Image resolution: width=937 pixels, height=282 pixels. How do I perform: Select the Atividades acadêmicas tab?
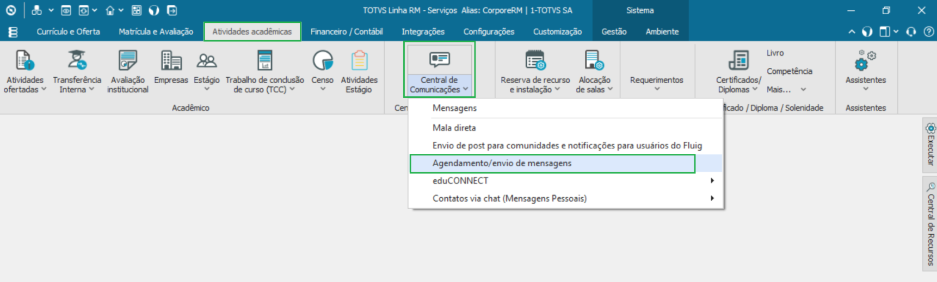(252, 32)
